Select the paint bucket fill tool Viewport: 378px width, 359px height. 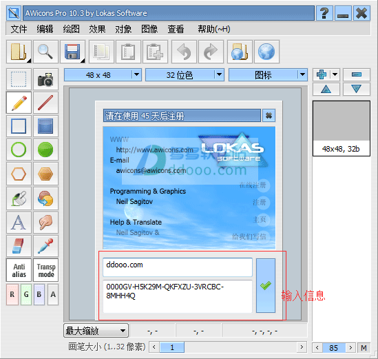tap(19, 198)
